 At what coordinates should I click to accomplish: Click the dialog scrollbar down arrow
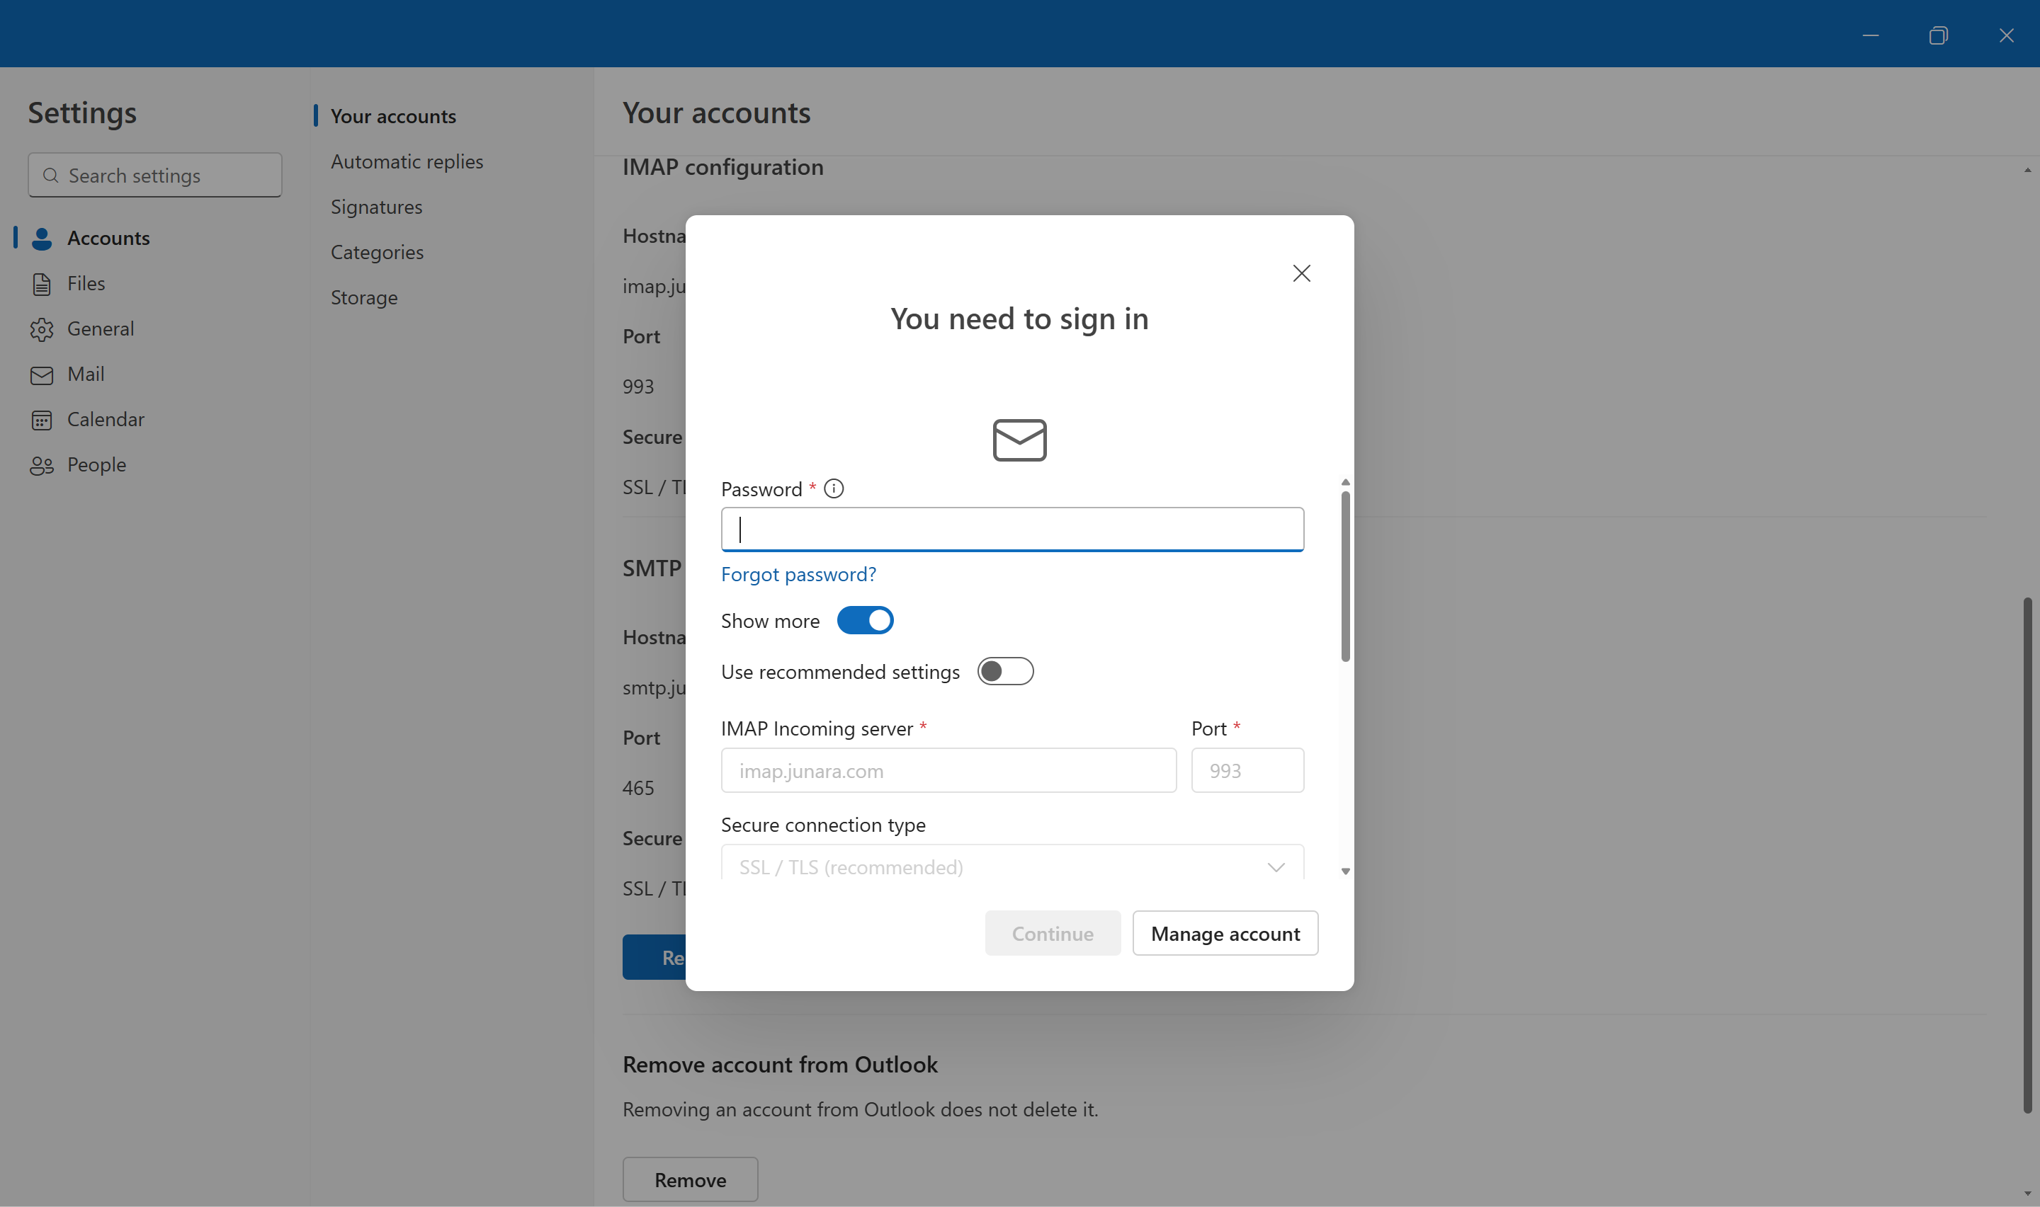click(x=1345, y=871)
